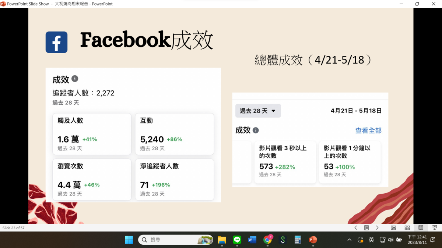
Task: Go to previous slide using status bar arrow
Action: [x=355, y=228]
